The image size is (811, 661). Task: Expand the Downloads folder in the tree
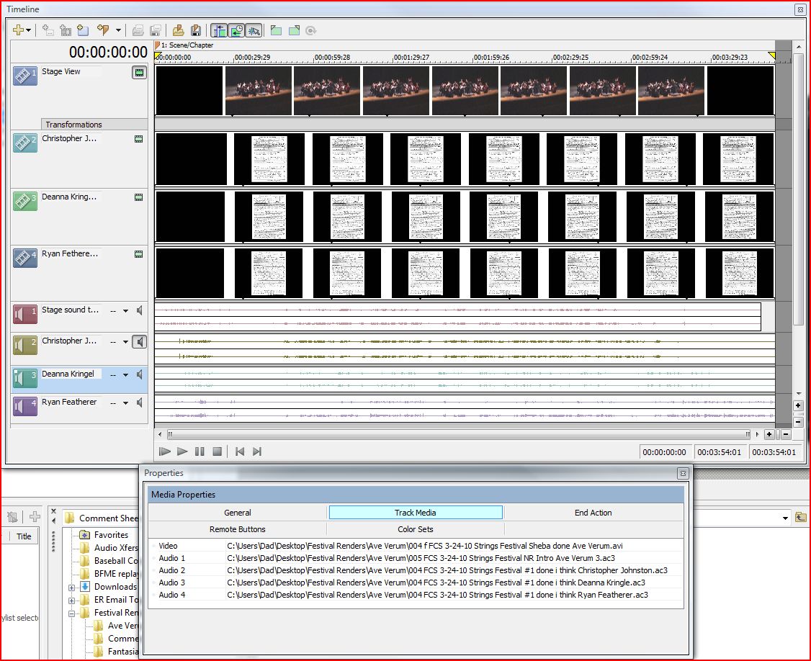[x=72, y=587]
